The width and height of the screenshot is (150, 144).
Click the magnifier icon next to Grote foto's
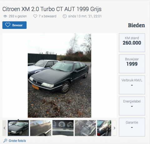5,141
